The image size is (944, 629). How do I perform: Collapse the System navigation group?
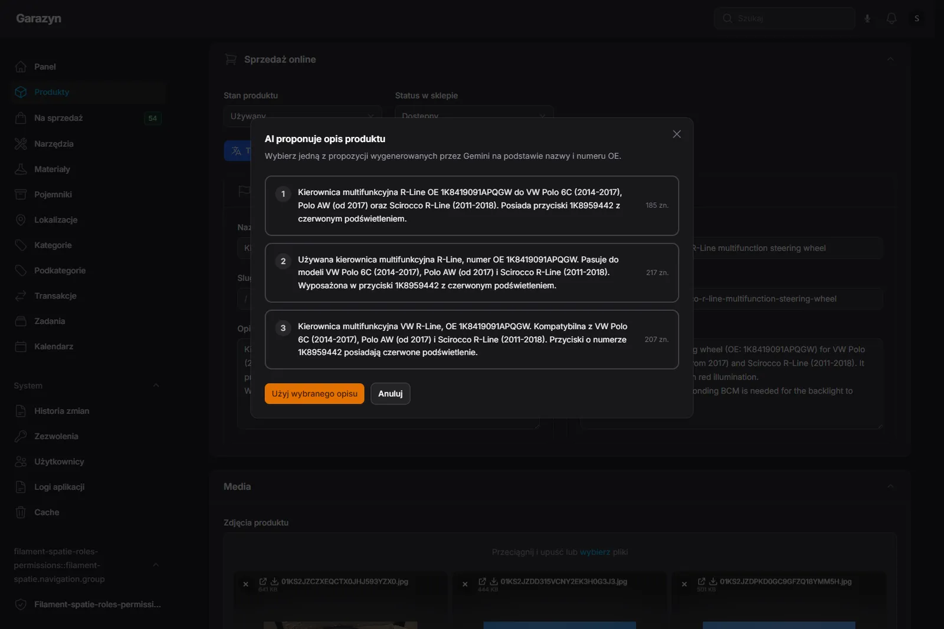point(156,385)
